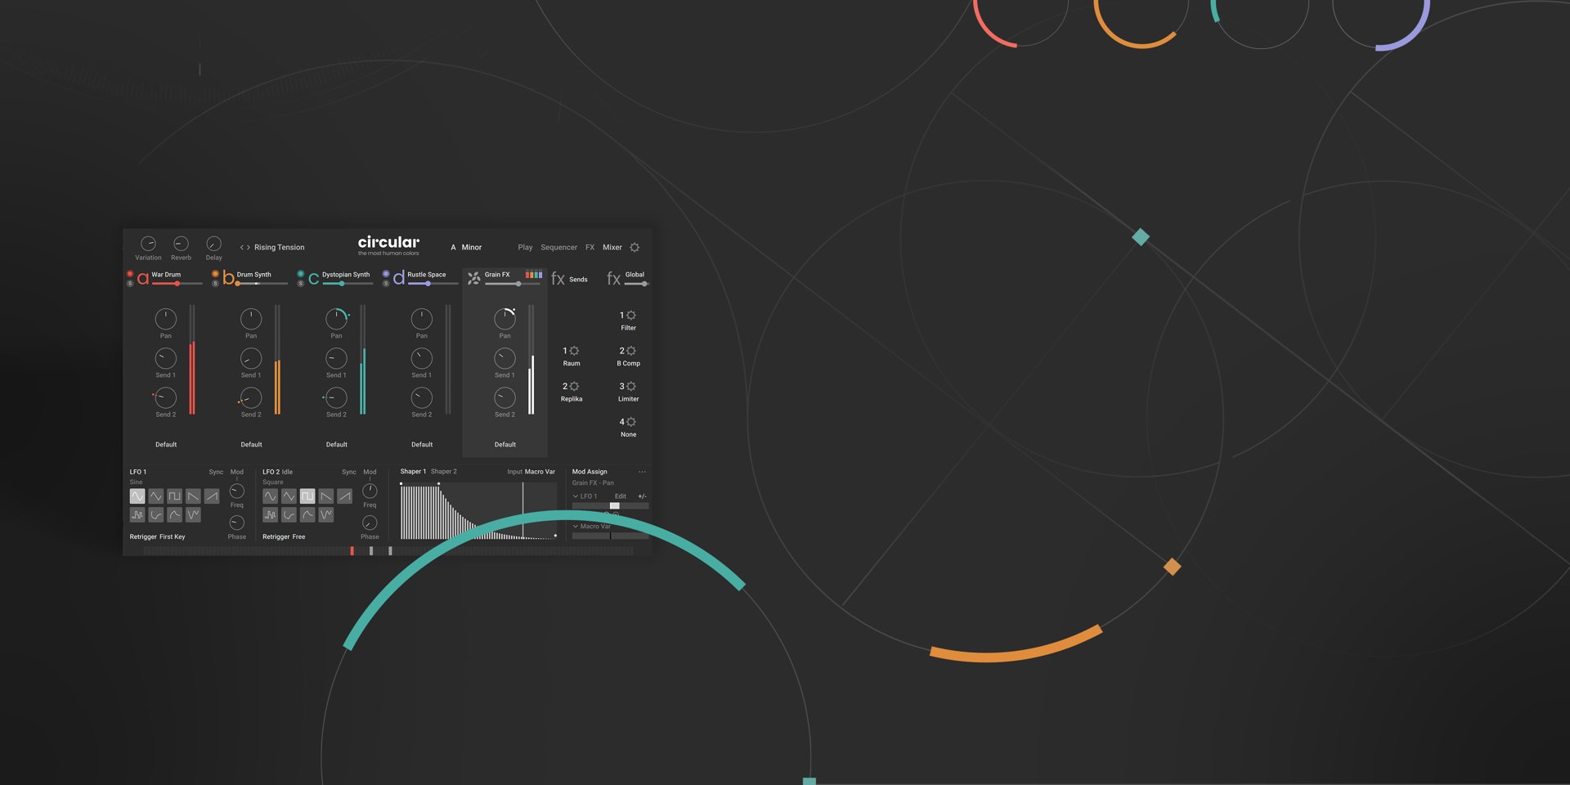This screenshot has height=785, width=1570.
Task: Go to the next preset with right arrow
Action: pyautogui.click(x=249, y=248)
